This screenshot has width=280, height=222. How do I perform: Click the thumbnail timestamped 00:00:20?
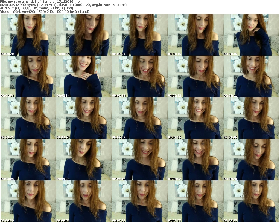tap(28, 35)
